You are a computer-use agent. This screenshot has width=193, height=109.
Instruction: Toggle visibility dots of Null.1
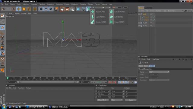[x=153, y=23]
